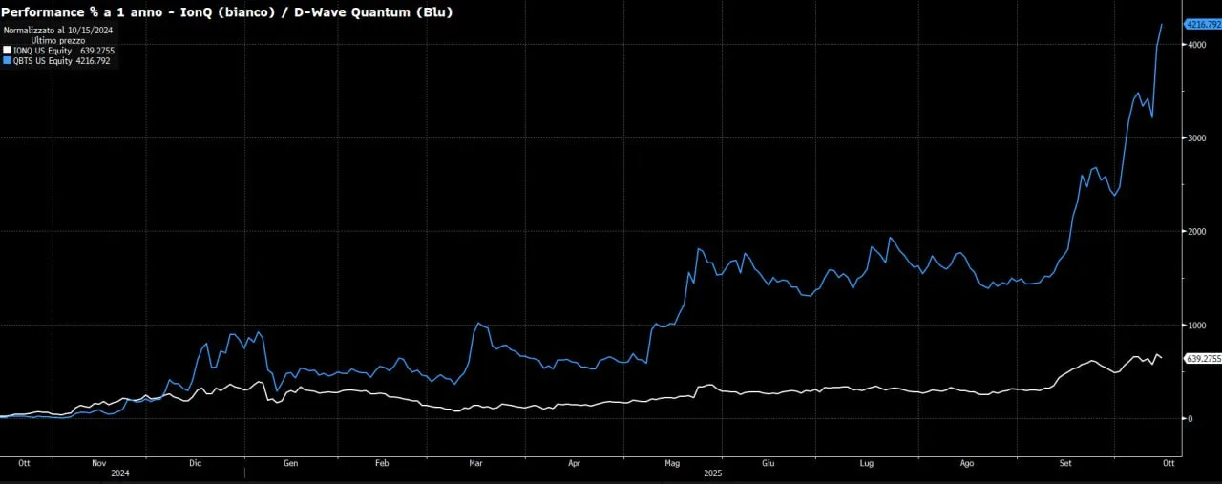Click the Dic month label on x-axis
Image resolution: width=1222 pixels, height=484 pixels.
point(196,462)
